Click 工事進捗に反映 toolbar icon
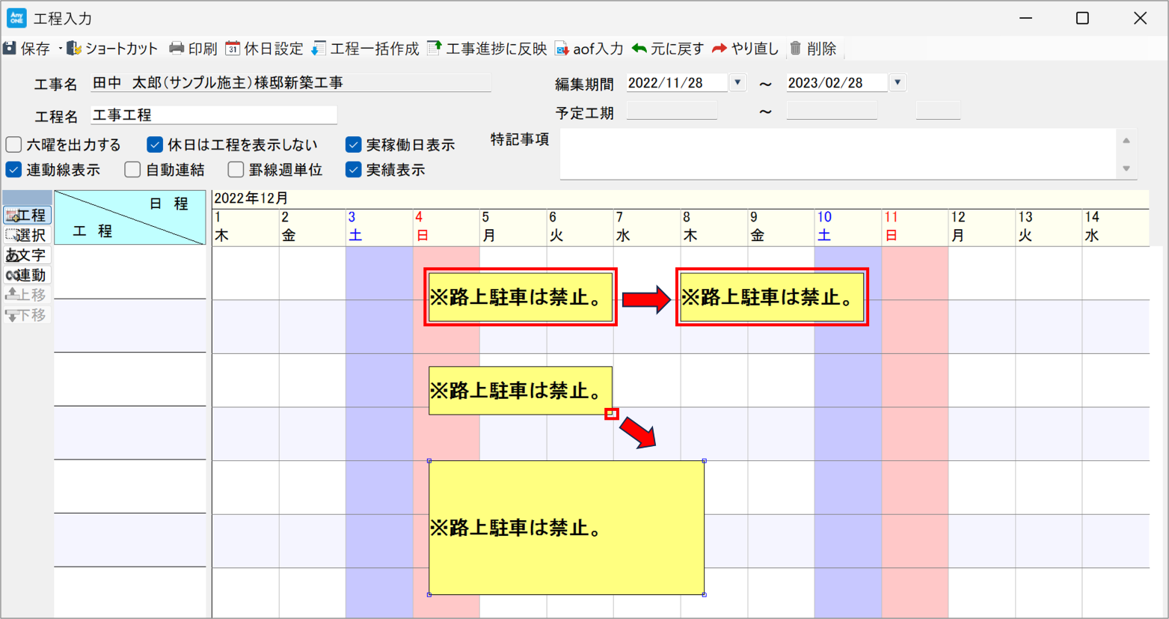 click(x=434, y=49)
